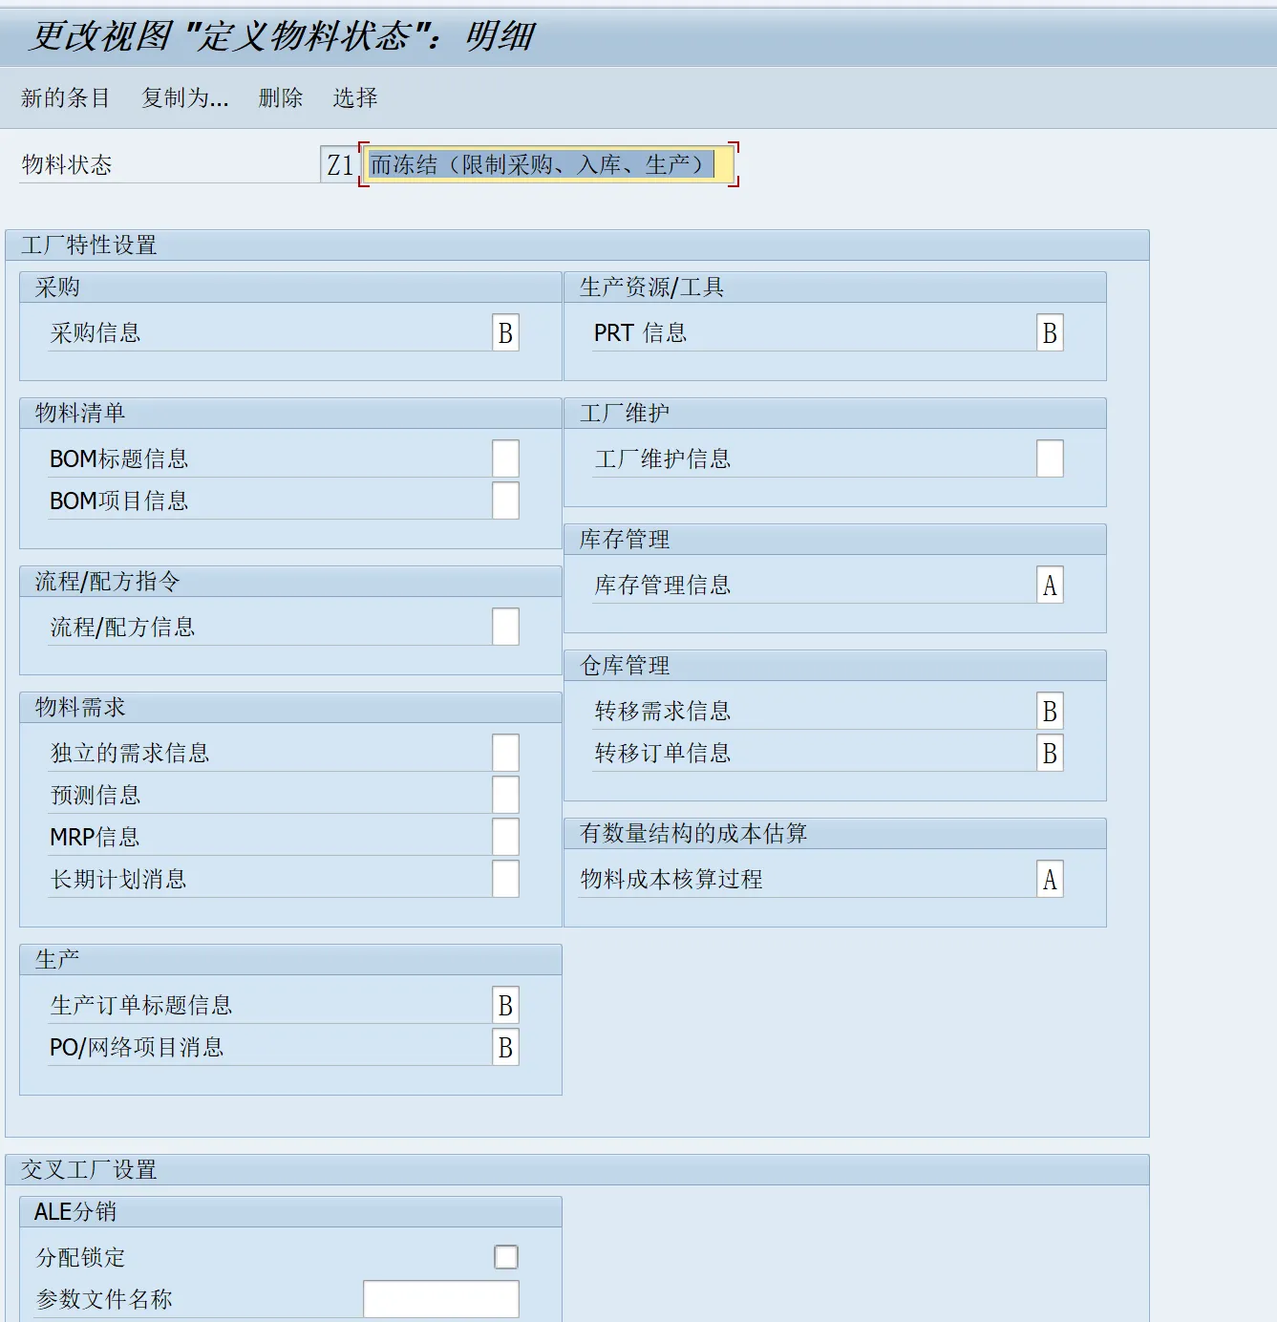Click the 转移需求信息 value field
This screenshot has height=1322, width=1277.
[1050, 712]
